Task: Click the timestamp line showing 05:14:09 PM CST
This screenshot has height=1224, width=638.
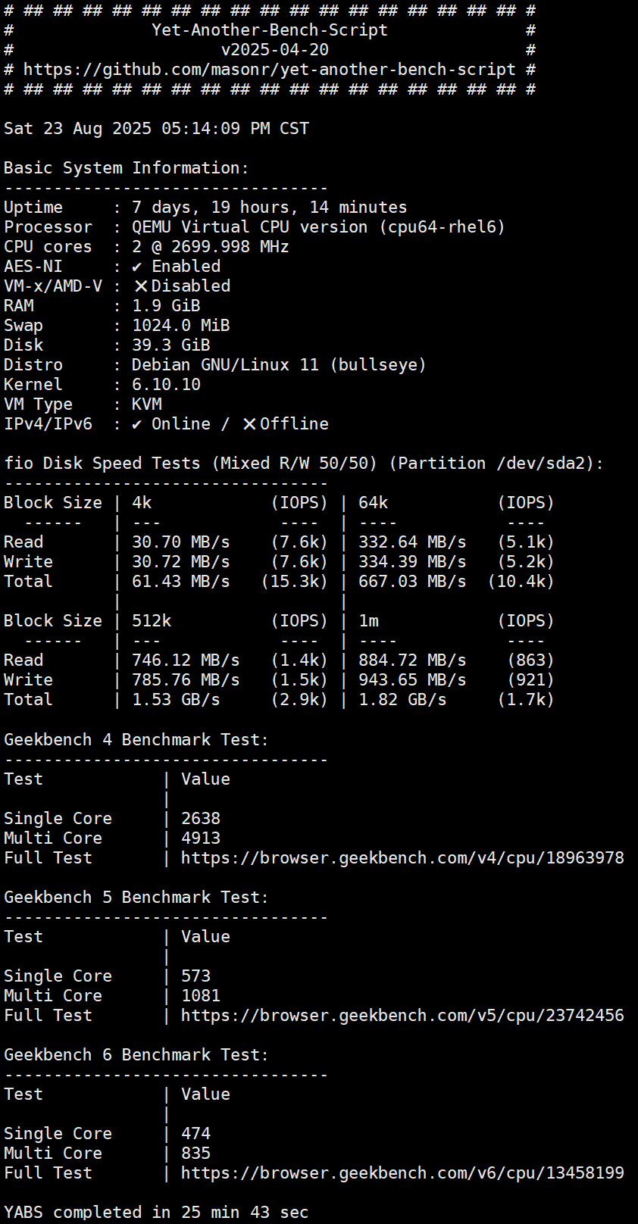Action: (x=156, y=129)
